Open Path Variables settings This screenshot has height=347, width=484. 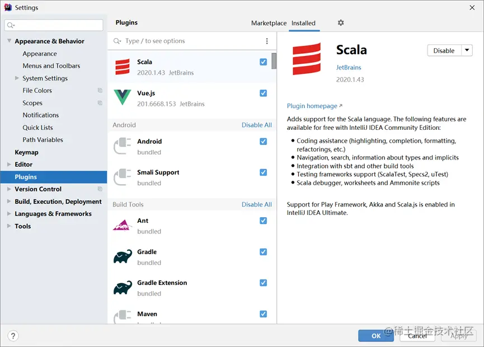tap(43, 140)
